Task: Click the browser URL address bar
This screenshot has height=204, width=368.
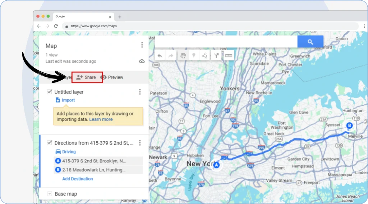Action: tap(210, 26)
